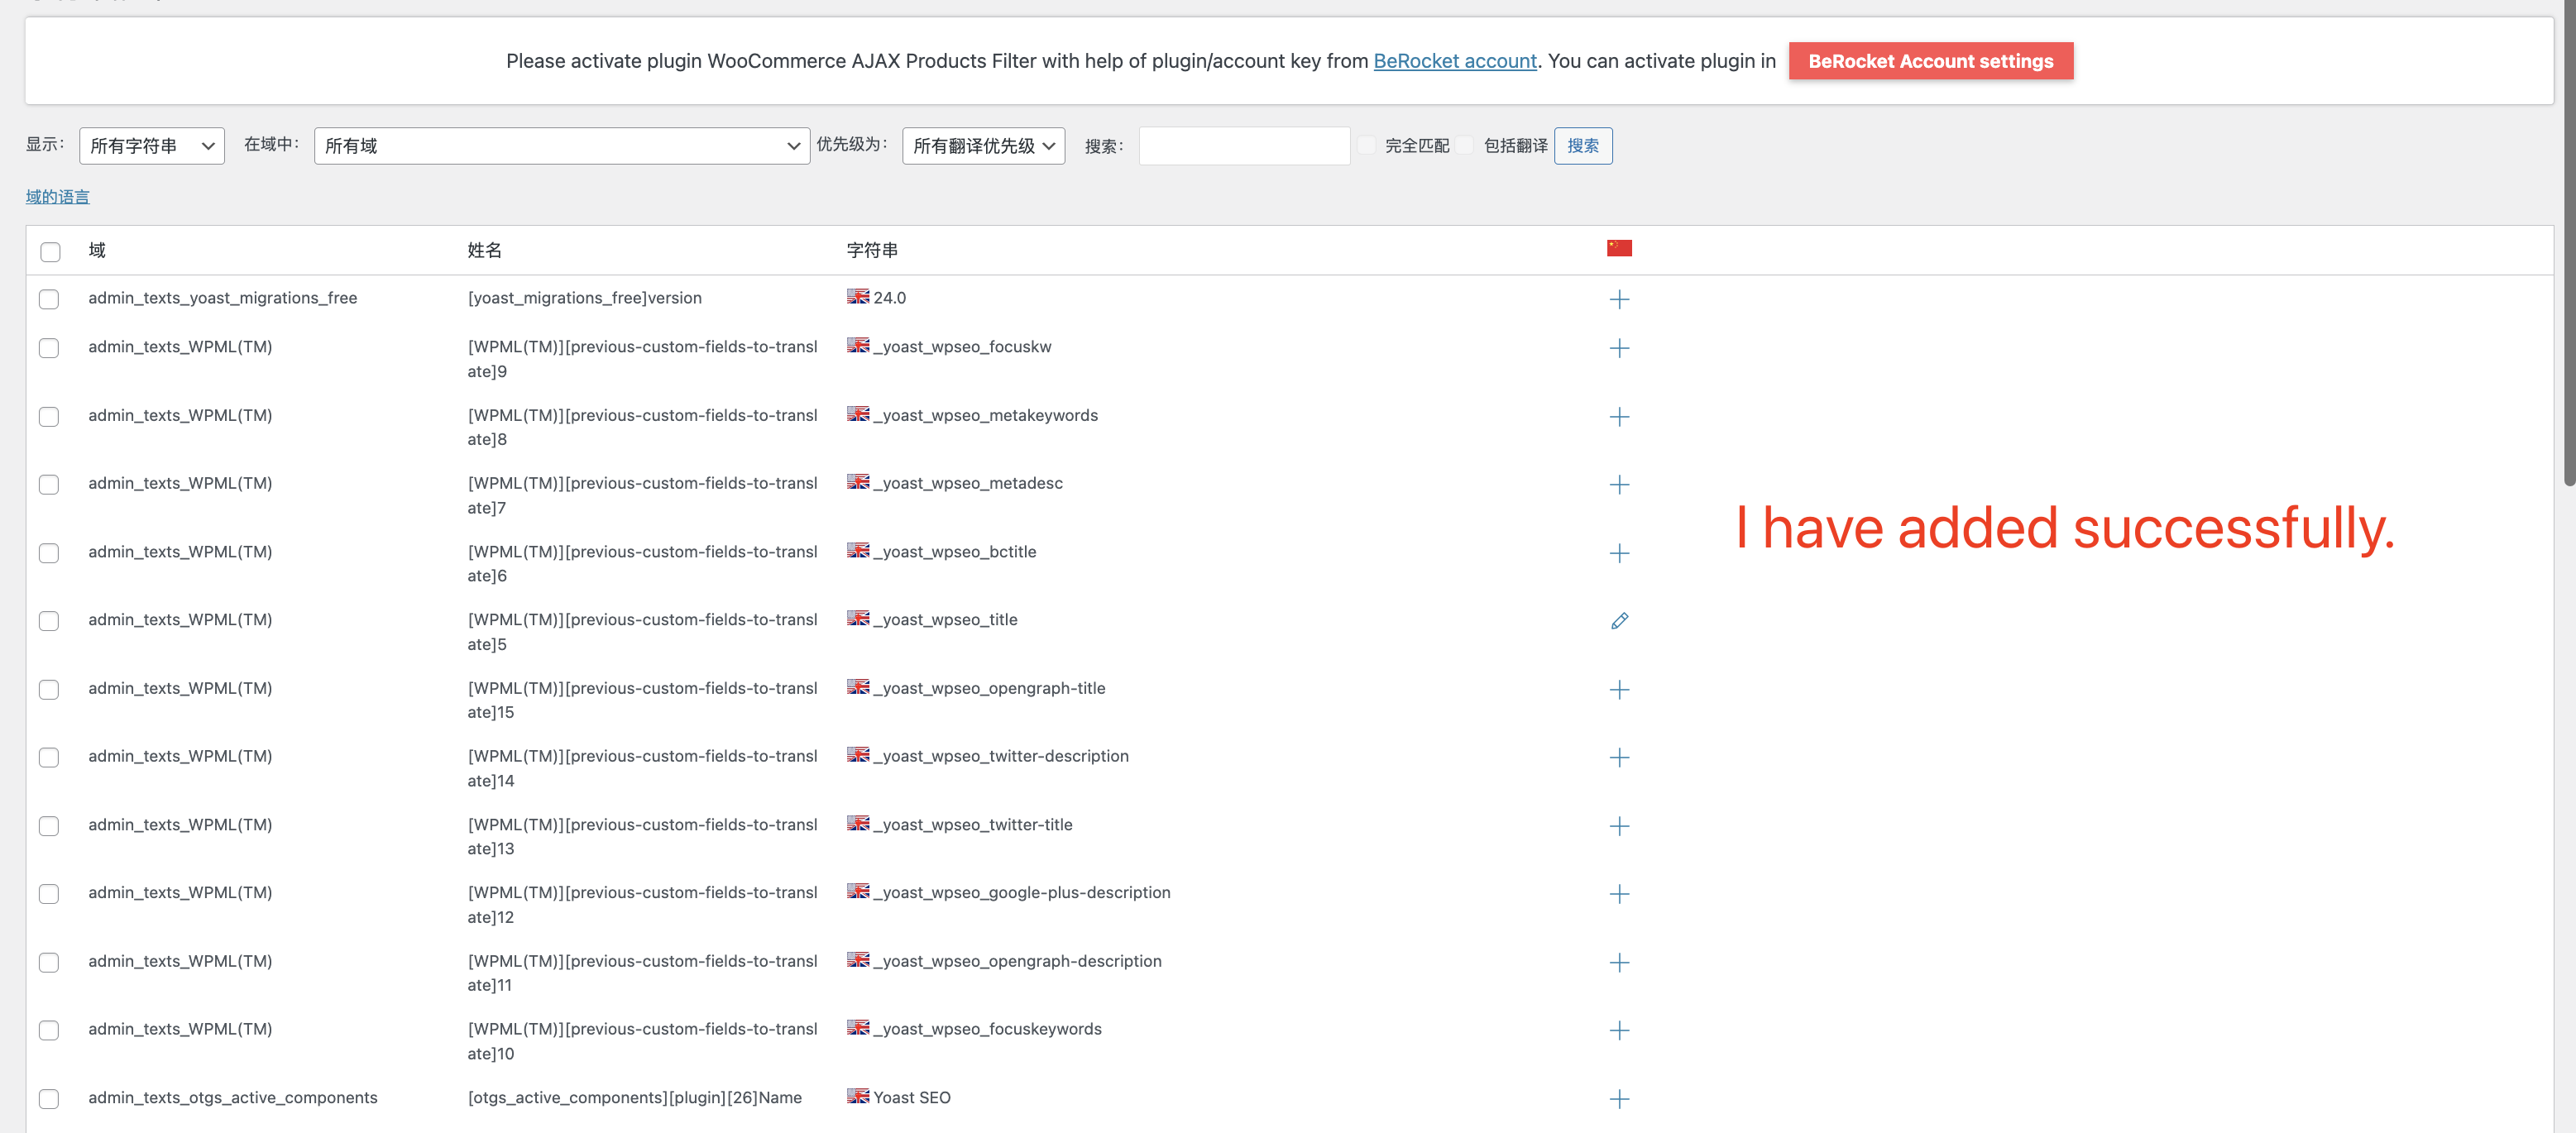Viewport: 2576px width, 1133px height.
Task: Click the UK flag beside 24.0
Action: pyautogui.click(x=858, y=296)
